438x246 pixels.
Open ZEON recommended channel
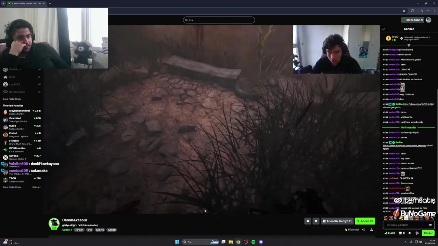tap(22, 180)
